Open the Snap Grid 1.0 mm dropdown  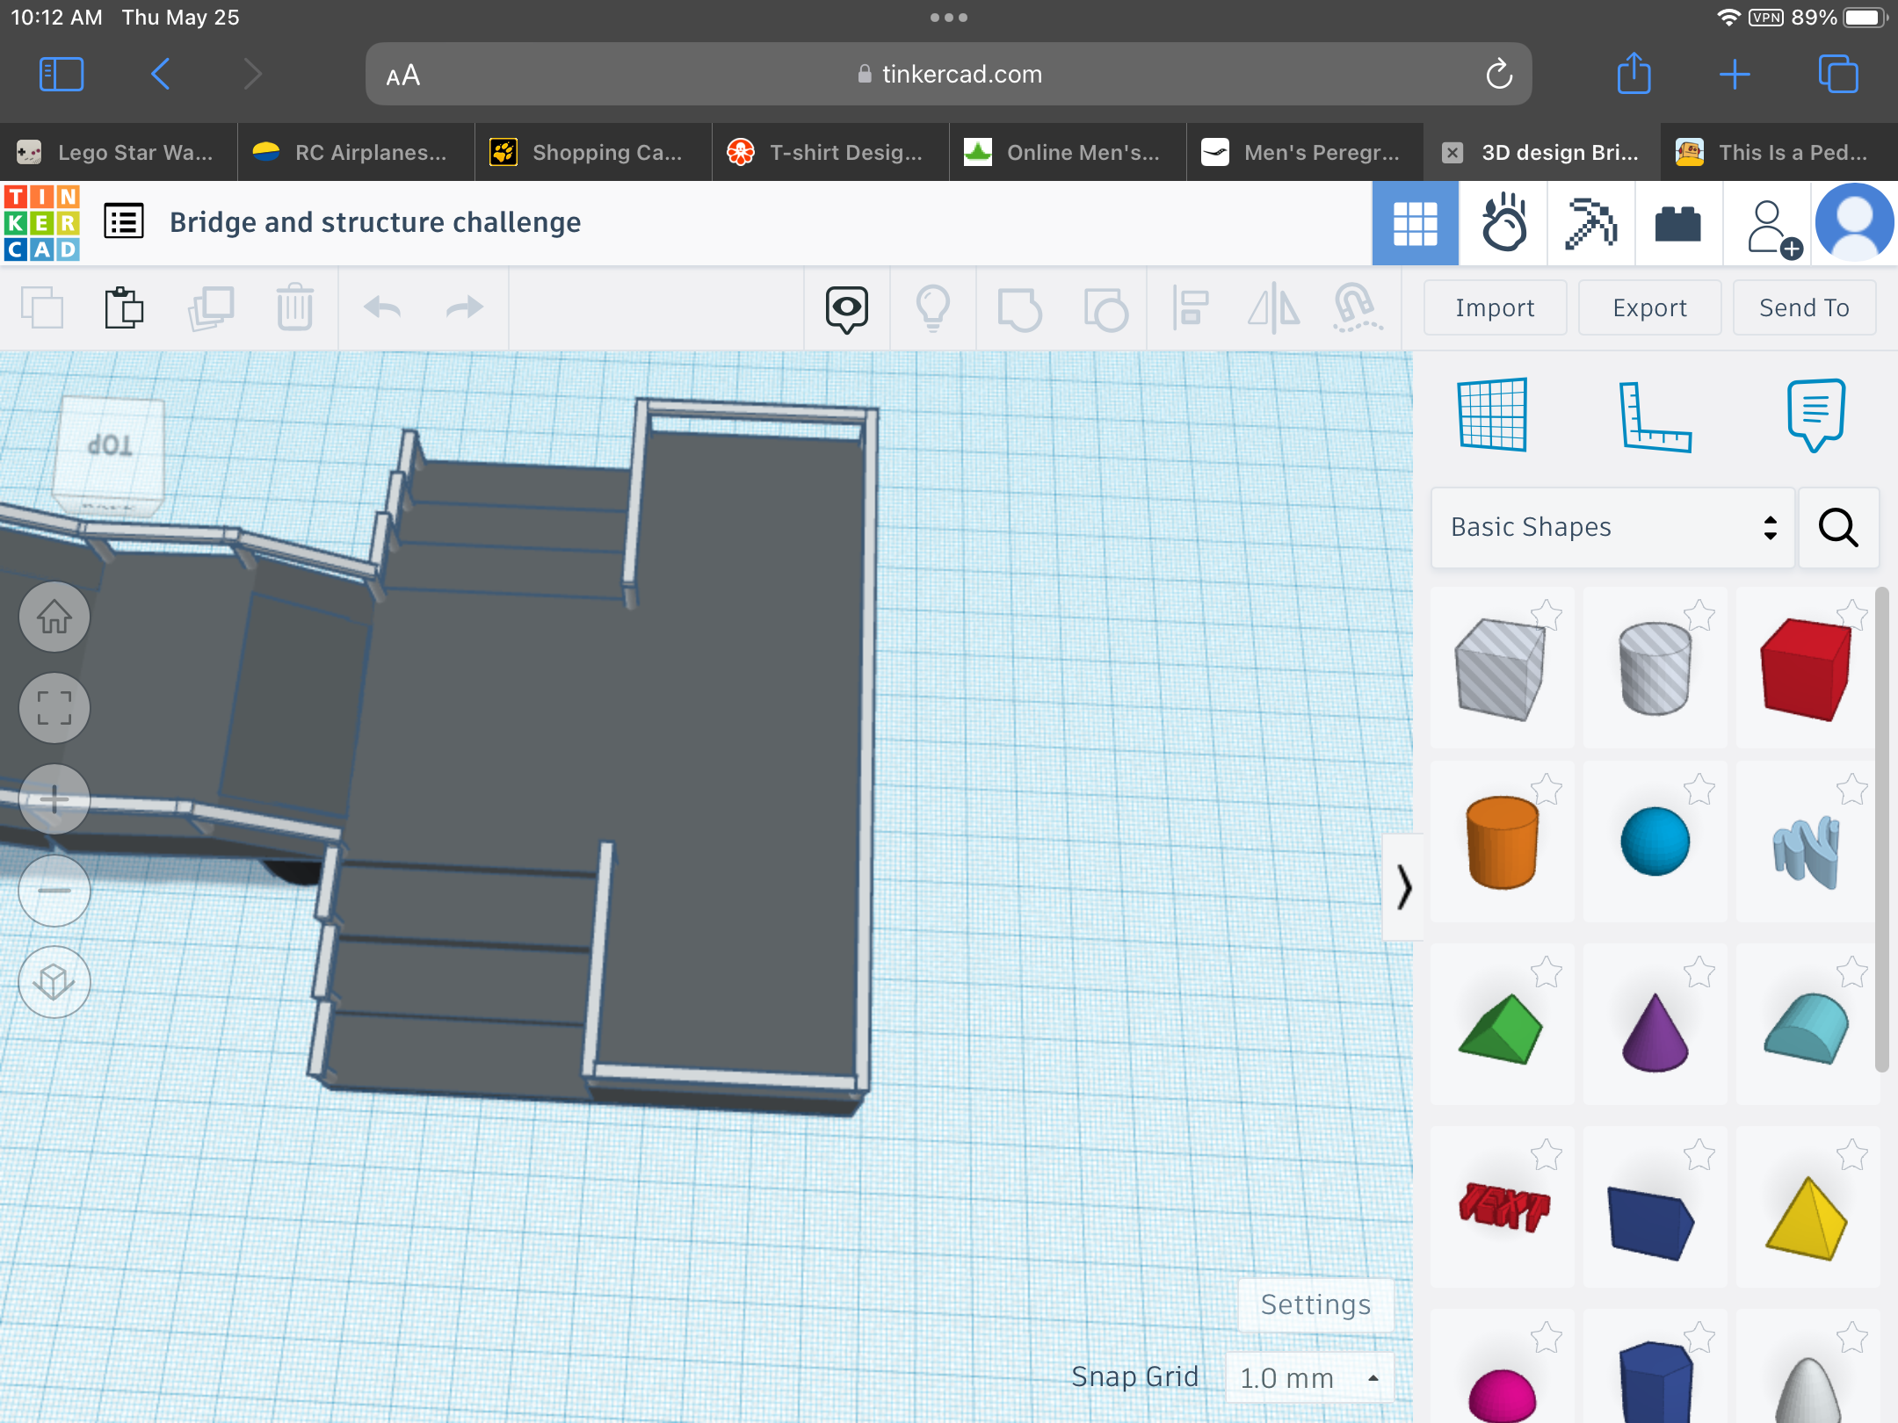pyautogui.click(x=1308, y=1377)
